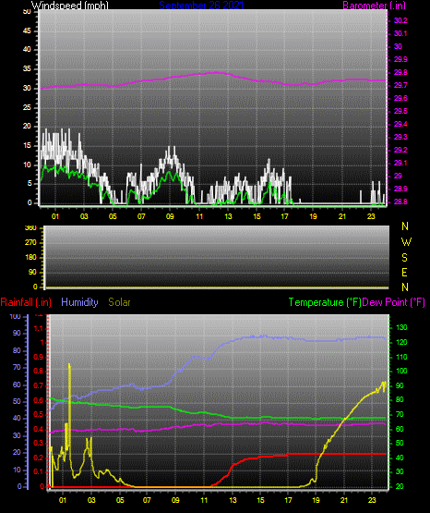Click 29.5 on the barometer axis
Screen dimensions: 430x513
click(400, 111)
